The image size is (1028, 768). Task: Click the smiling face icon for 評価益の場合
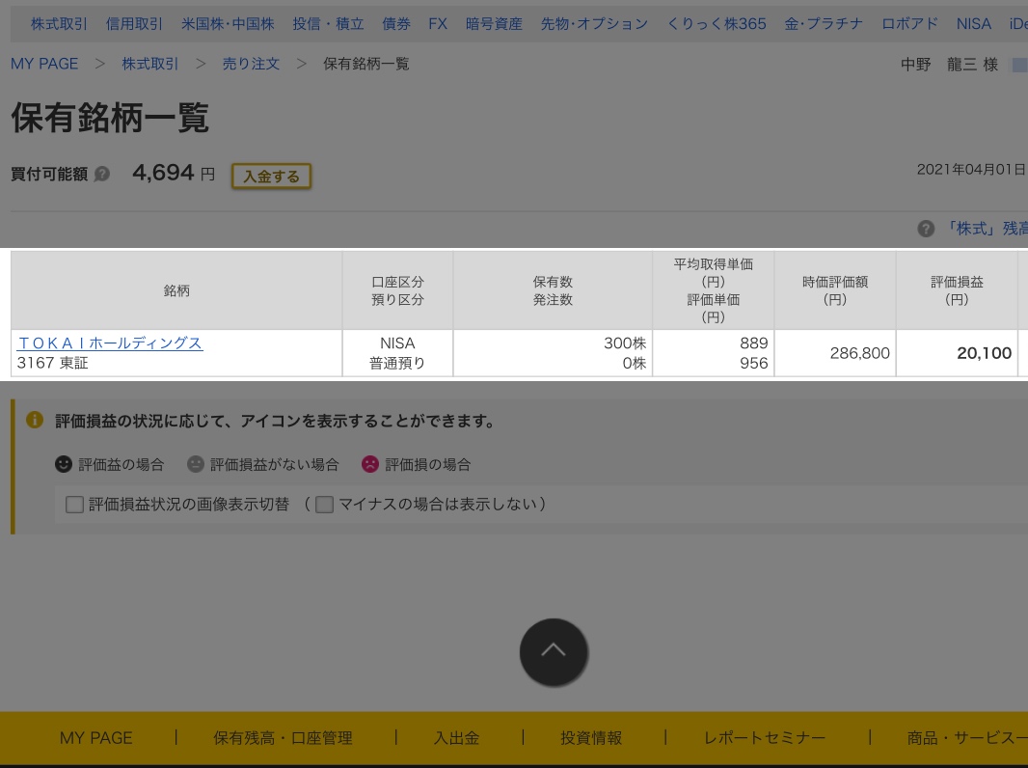tap(64, 464)
